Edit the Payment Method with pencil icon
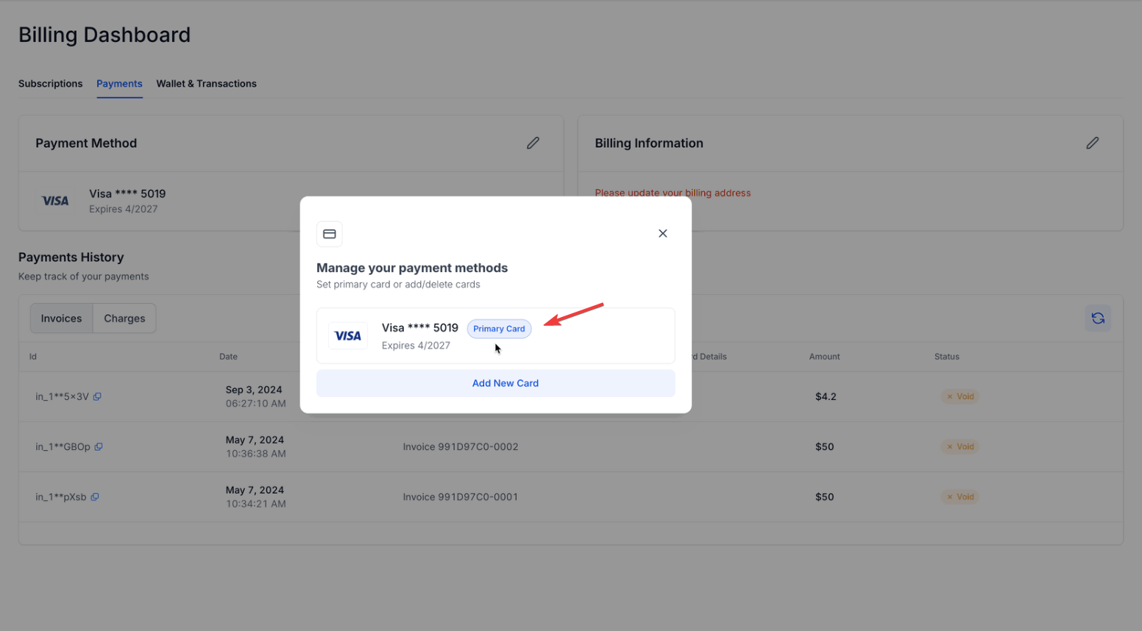Screen dimensions: 1142x631 pos(533,143)
